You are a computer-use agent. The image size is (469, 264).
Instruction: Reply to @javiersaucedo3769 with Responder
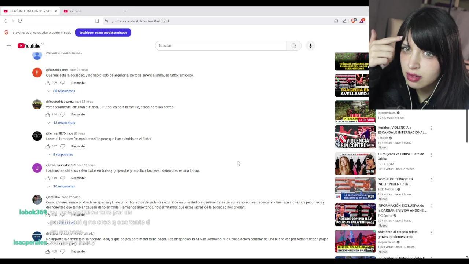tap(78, 178)
